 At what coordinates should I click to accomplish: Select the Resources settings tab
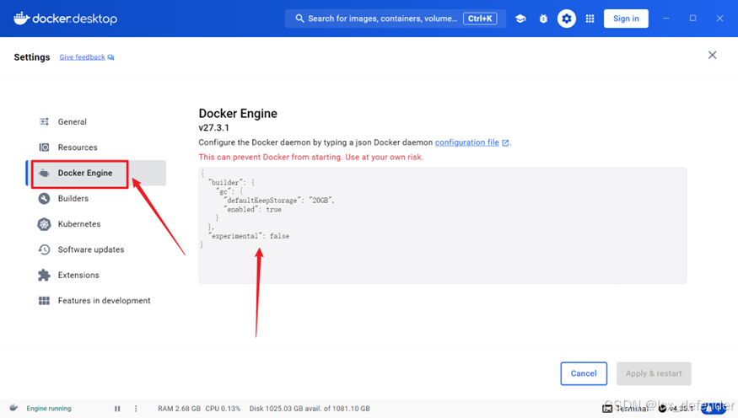pyautogui.click(x=96, y=147)
